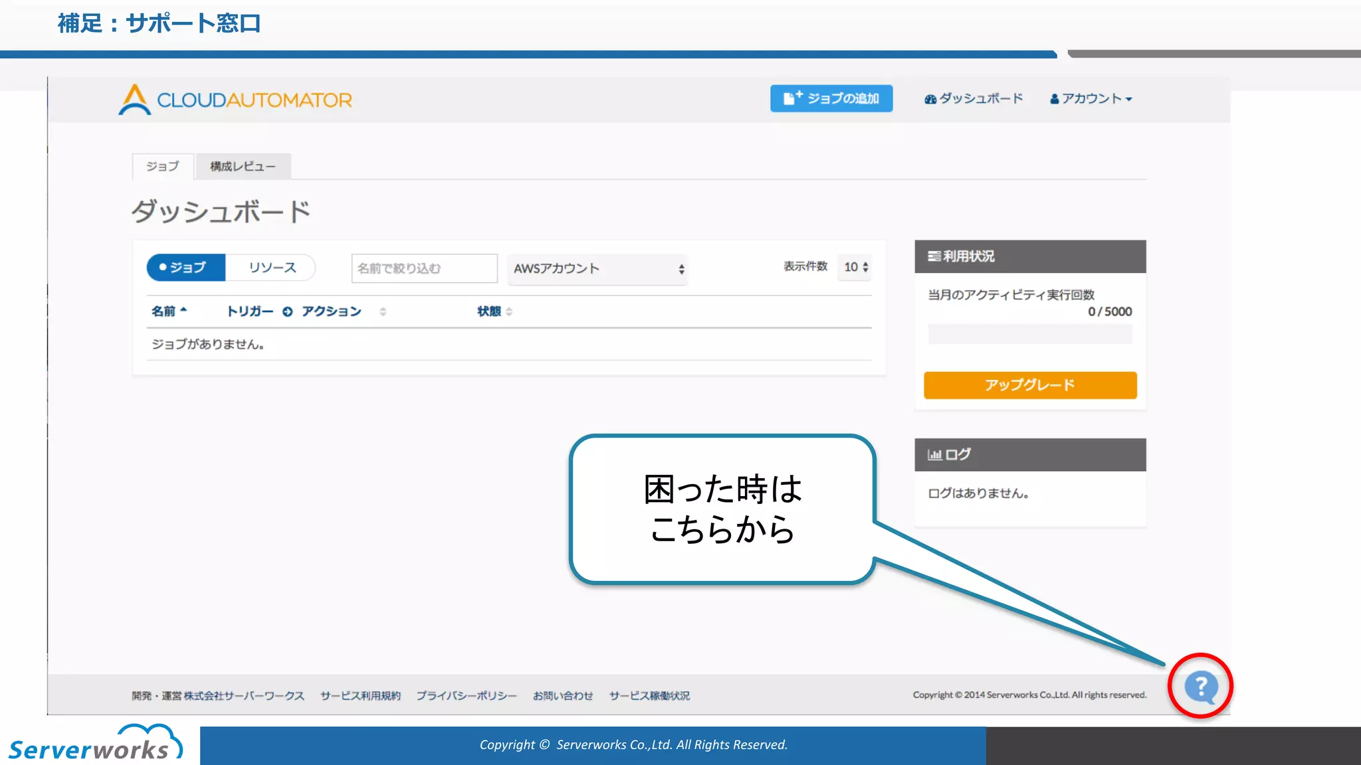Sort by the 名前 column header
This screenshot has width=1361, height=765.
click(169, 311)
